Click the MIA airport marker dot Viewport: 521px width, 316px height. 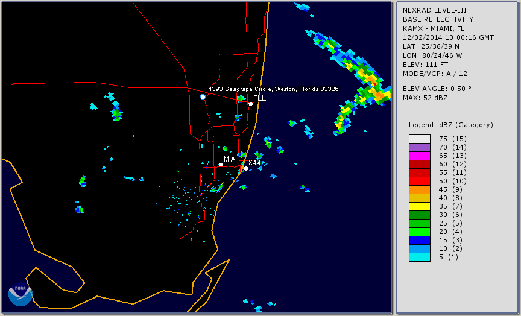tap(221, 165)
